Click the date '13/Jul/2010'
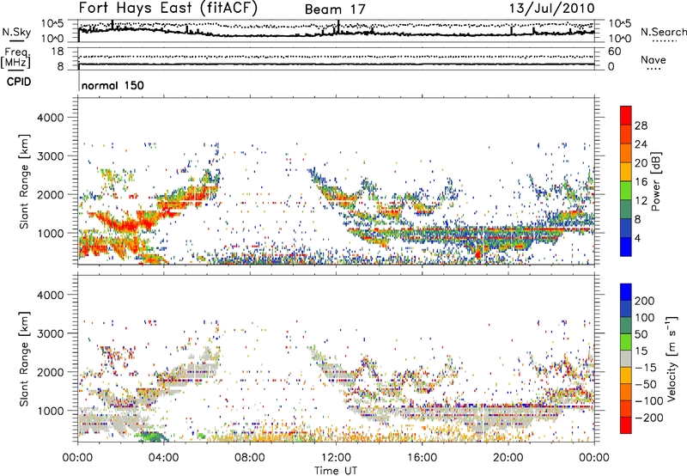Screen dimensions: 687x476 point(551,9)
